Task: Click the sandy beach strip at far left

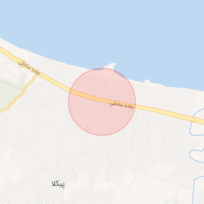Action: coord(8,46)
